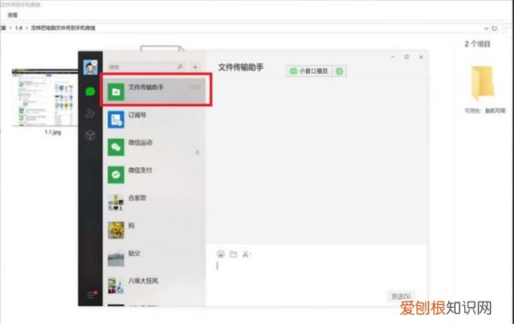The image size is (514, 324).
Task: Click the plus button beside search
Action: click(195, 67)
